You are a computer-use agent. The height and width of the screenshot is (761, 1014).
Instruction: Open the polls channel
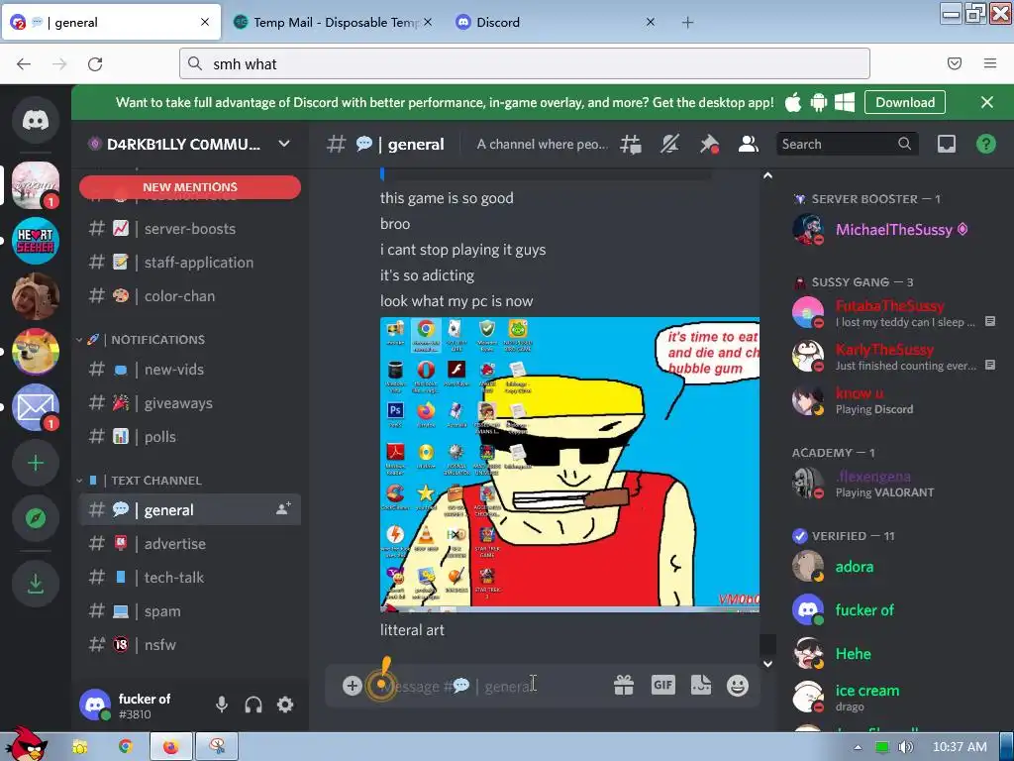click(x=189, y=437)
